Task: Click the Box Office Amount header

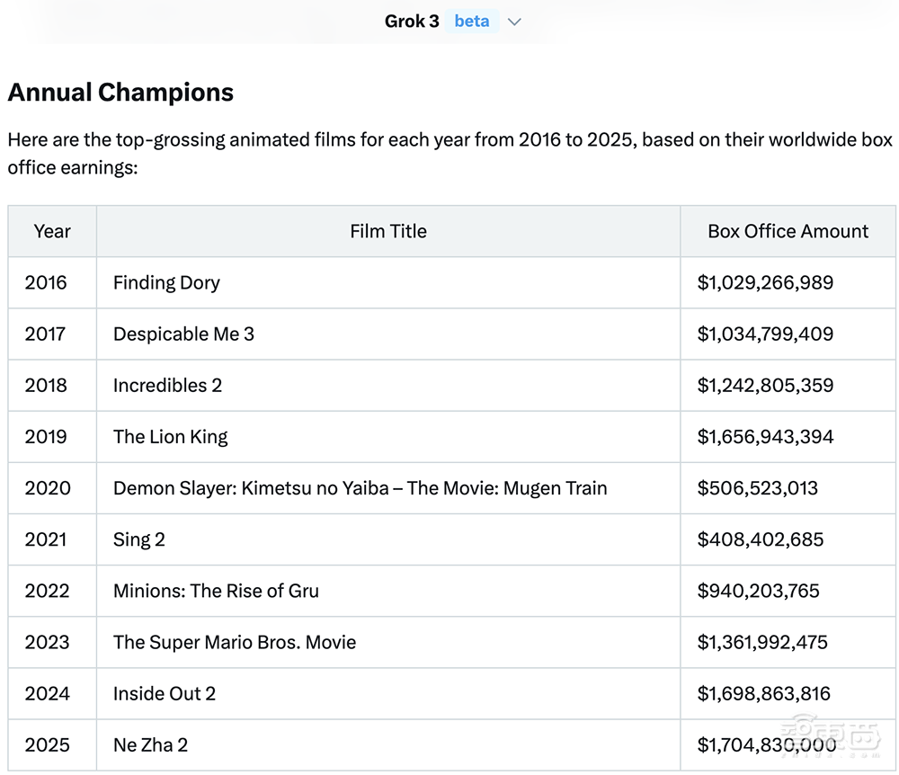Action: [788, 231]
